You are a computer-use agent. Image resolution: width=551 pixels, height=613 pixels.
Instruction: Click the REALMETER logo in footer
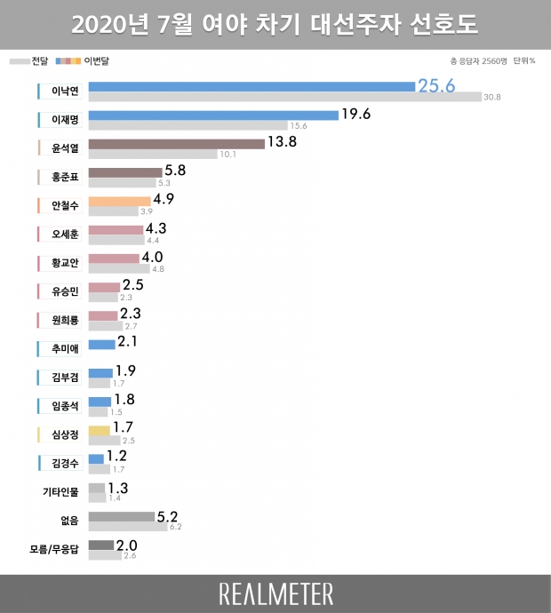[x=275, y=594]
